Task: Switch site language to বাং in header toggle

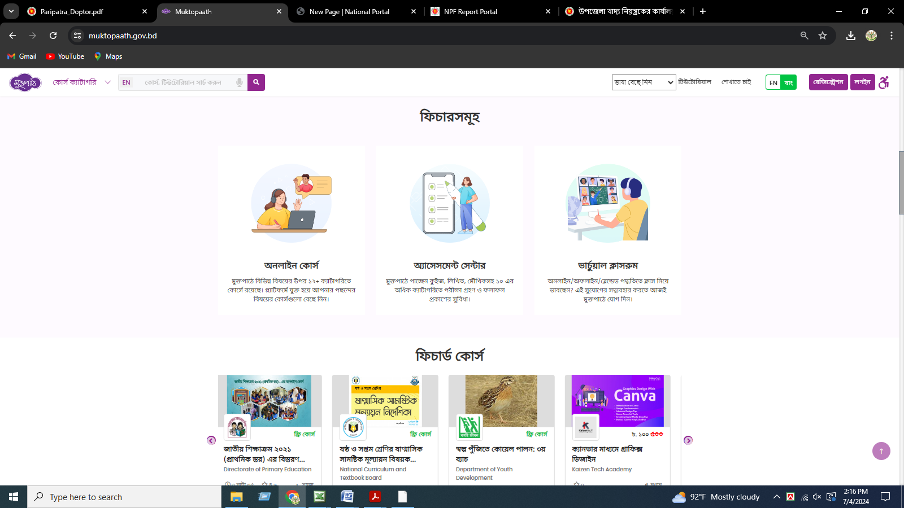Action: (x=789, y=82)
